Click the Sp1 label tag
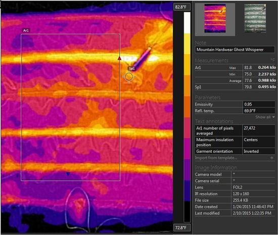The height and width of the screenshot is (235, 278). (x=132, y=69)
